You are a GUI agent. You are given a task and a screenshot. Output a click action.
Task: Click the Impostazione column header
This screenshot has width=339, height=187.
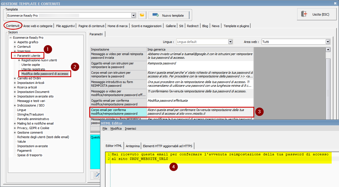(x=119, y=49)
